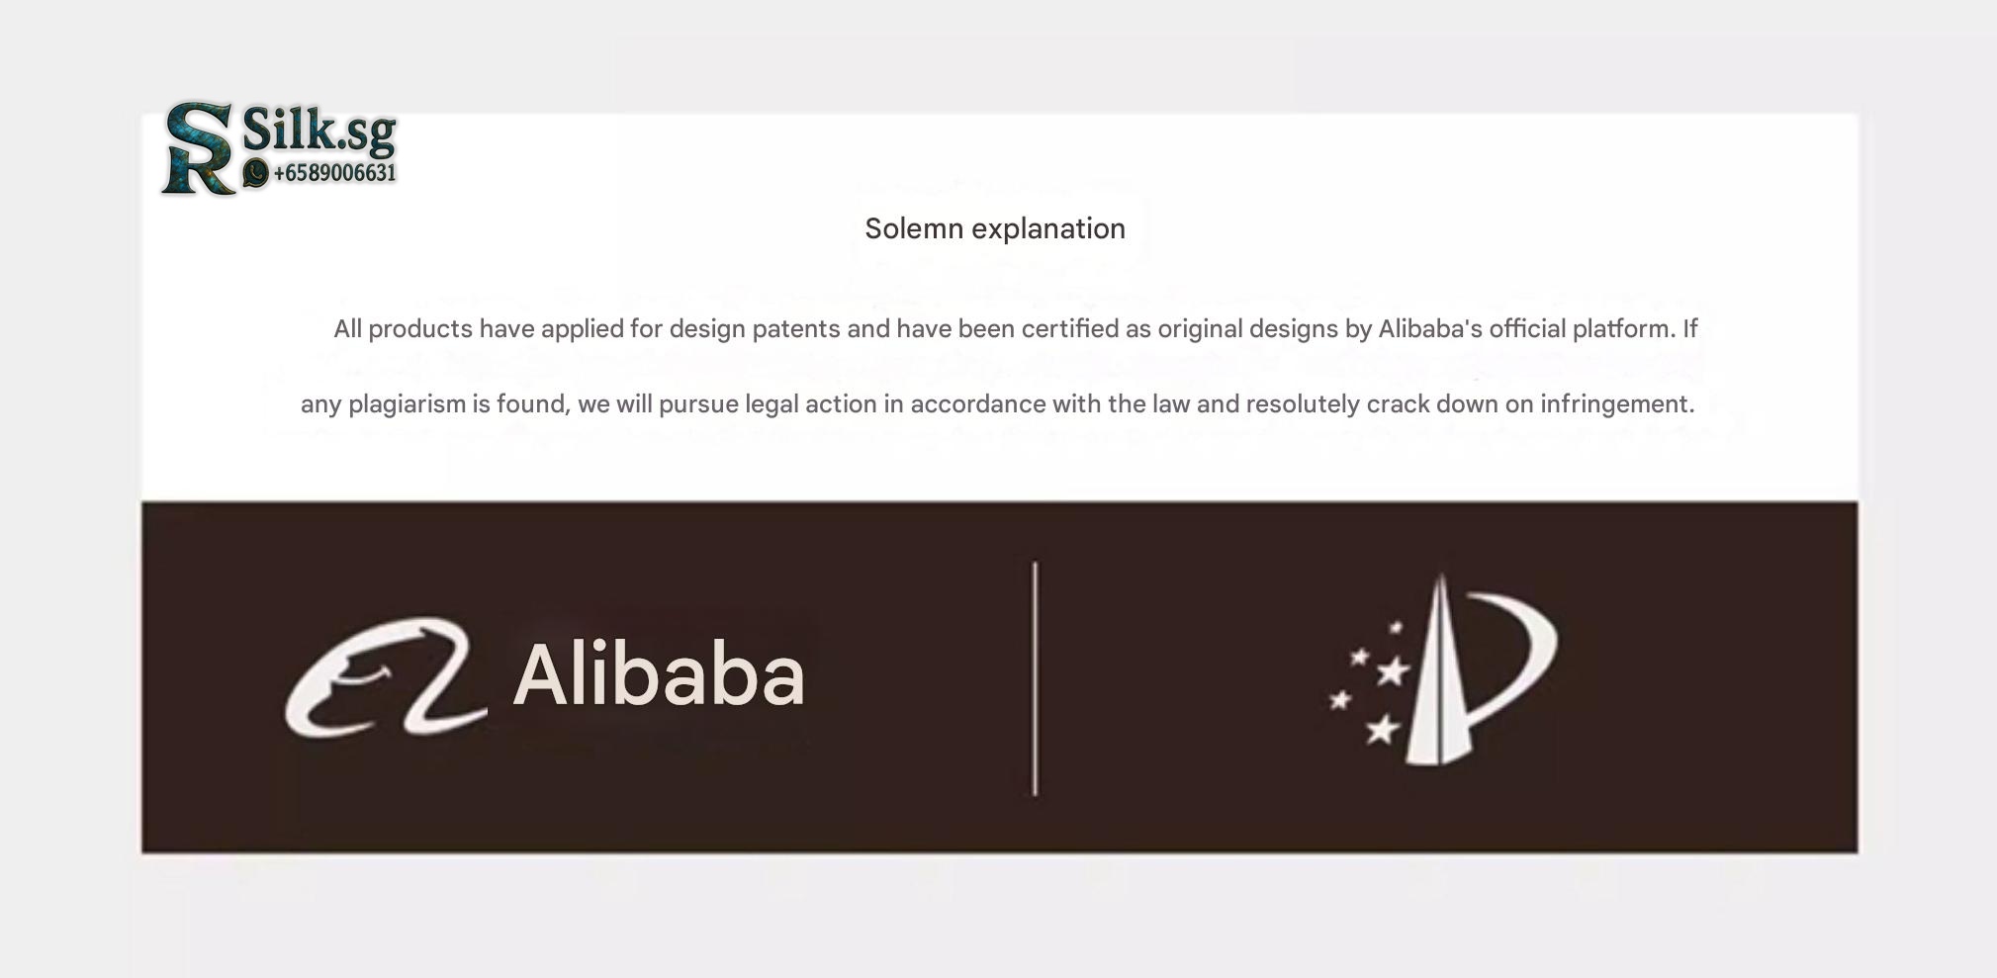Click the Alibaba smiley-face logo icon
This screenshot has height=978, width=1997.
[385, 677]
